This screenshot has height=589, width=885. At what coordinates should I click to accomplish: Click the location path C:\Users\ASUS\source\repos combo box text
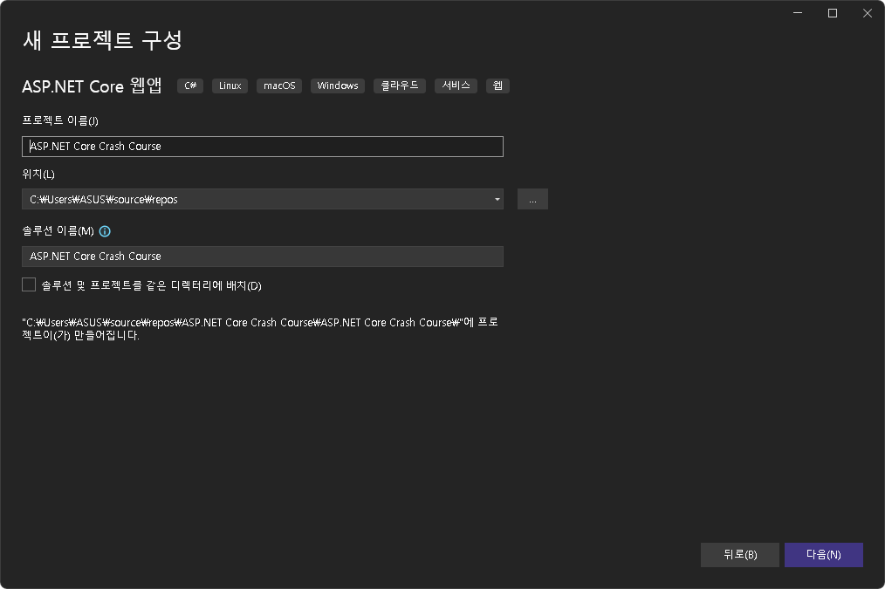104,199
